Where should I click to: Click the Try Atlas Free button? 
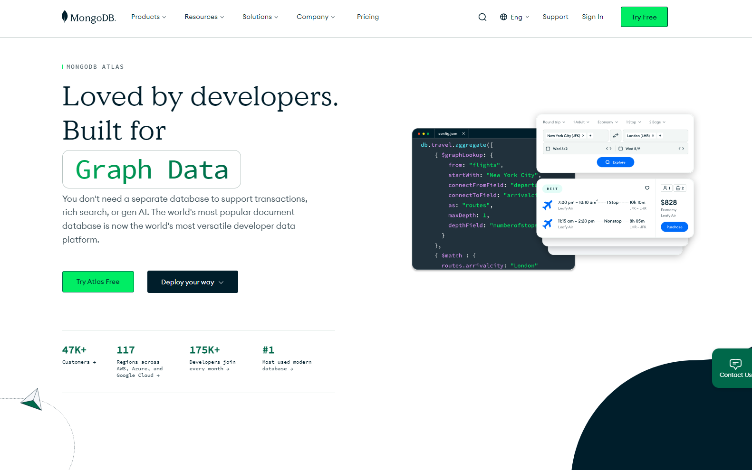tap(98, 282)
